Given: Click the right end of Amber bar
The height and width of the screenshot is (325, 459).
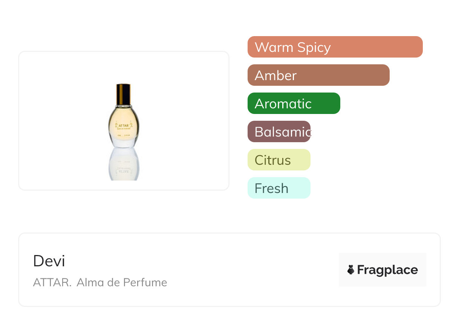Looking at the screenshot, I should 382,75.
